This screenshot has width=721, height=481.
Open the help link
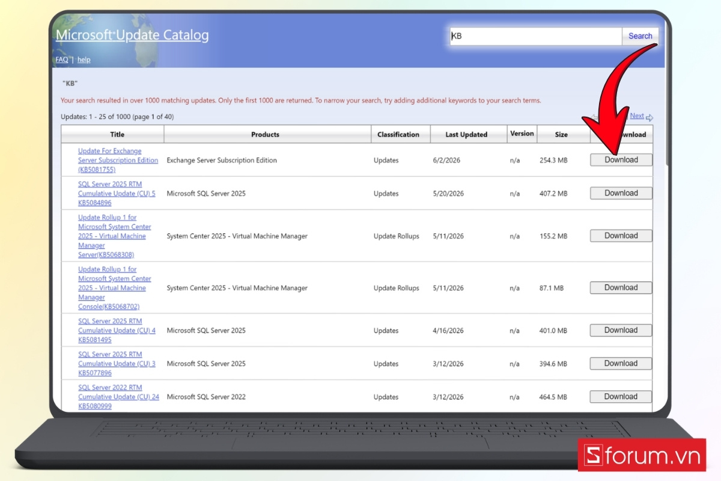tap(84, 60)
